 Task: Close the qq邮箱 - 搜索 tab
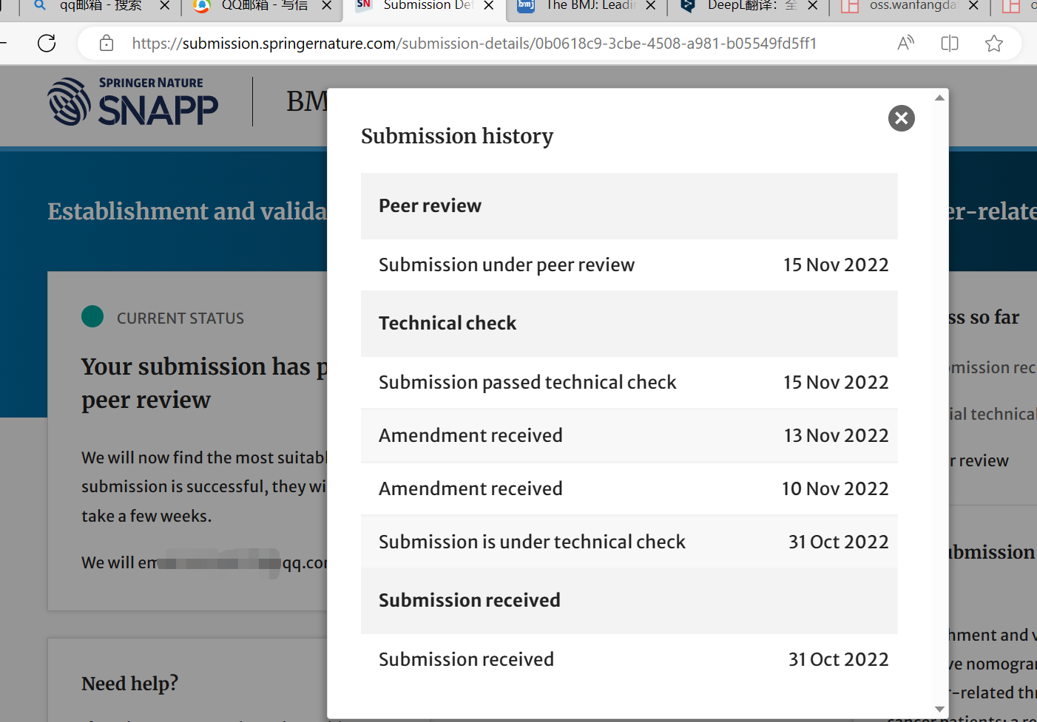tap(165, 6)
